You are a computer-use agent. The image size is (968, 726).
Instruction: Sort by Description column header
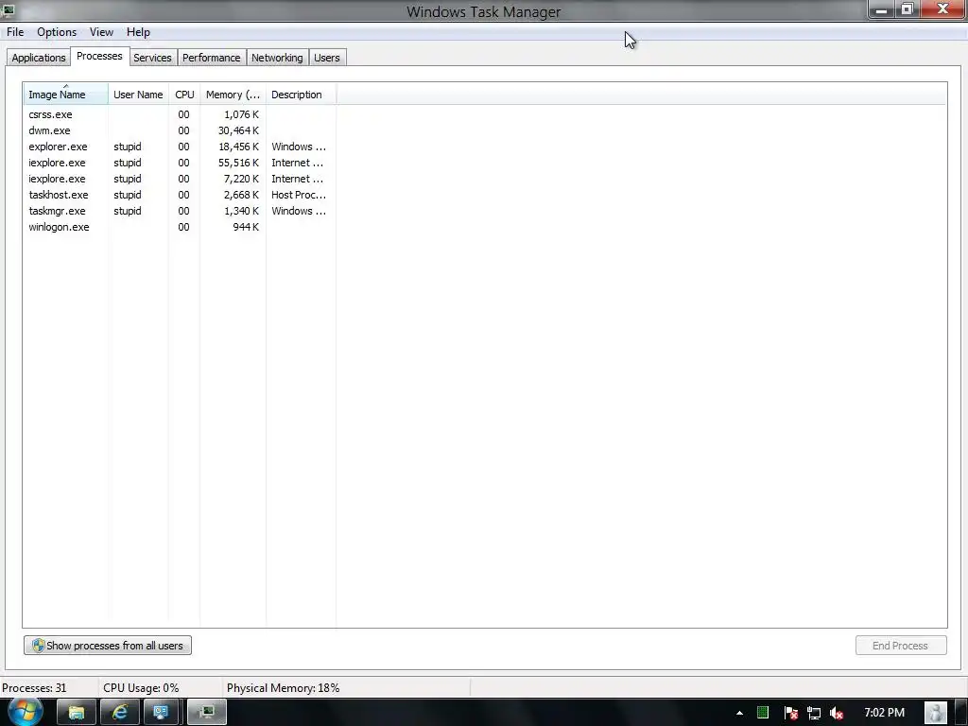301,95
